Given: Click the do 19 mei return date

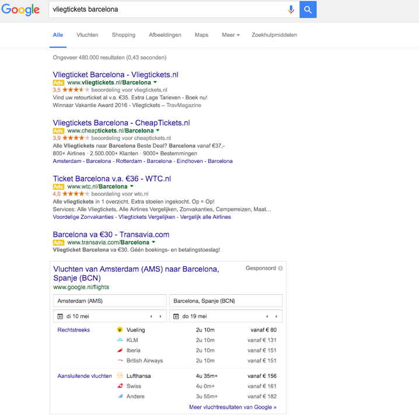Looking at the screenshot, I should point(194,316).
